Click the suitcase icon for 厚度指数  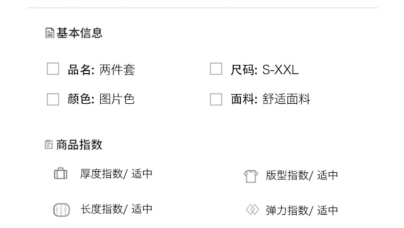click(x=61, y=174)
